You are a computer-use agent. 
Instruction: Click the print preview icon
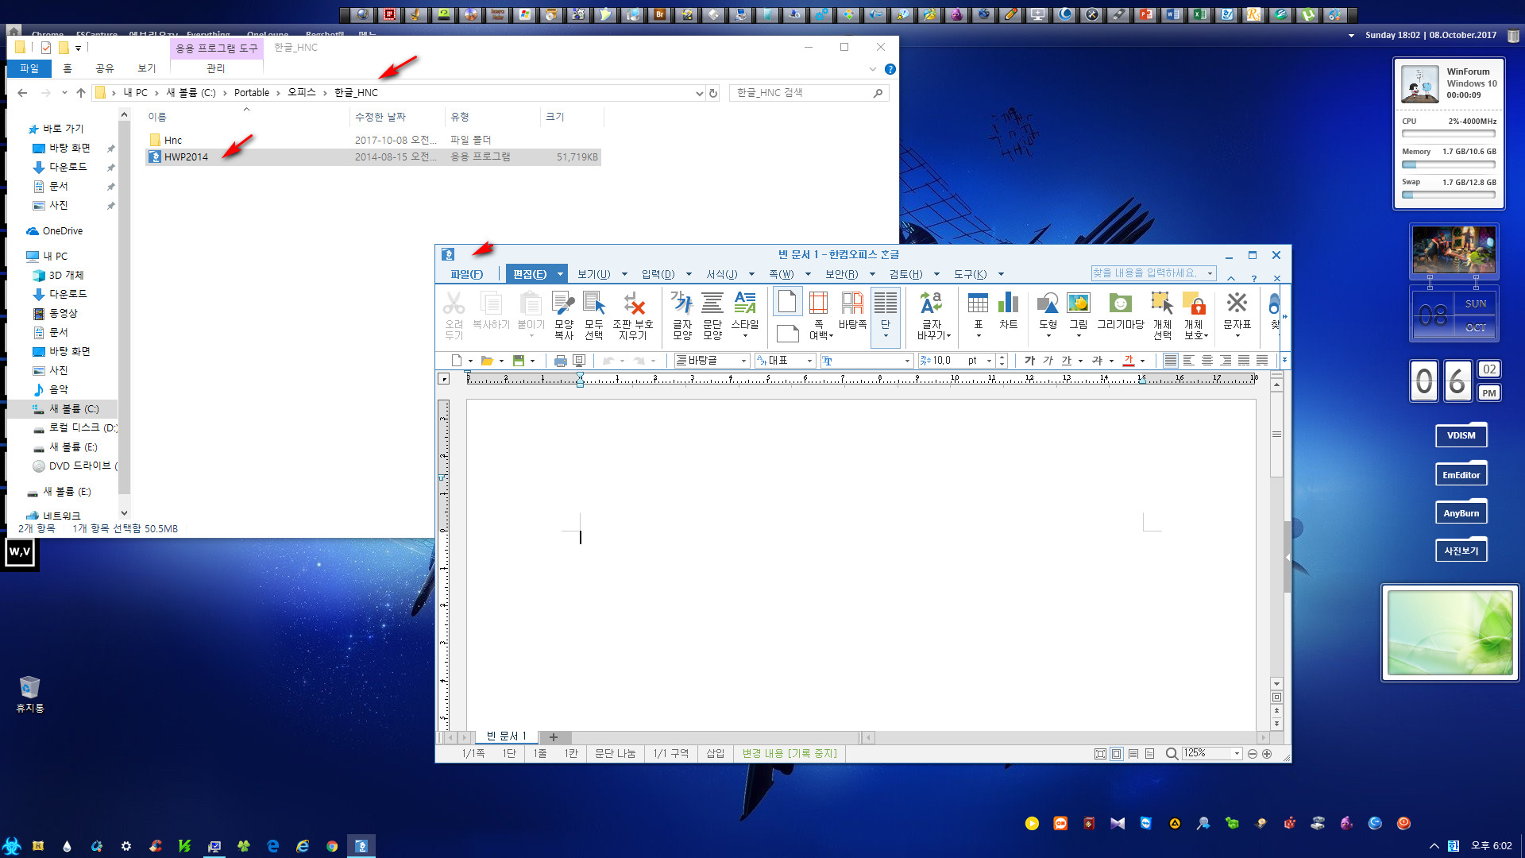pos(579,361)
